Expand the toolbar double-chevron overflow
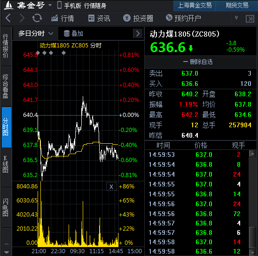The height and width of the screenshot is (256, 258). click(x=236, y=17)
